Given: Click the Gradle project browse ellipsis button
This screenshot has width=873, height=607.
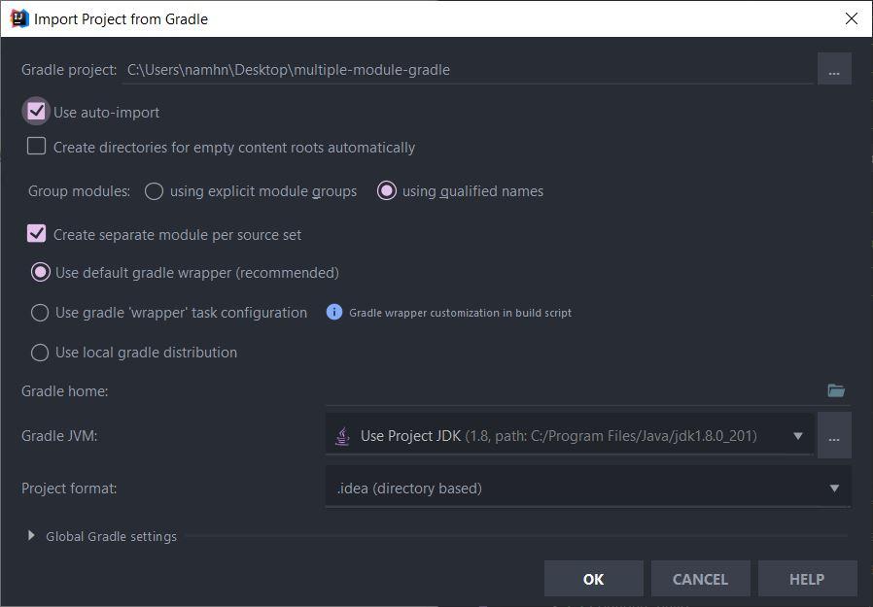Looking at the screenshot, I should [834, 70].
